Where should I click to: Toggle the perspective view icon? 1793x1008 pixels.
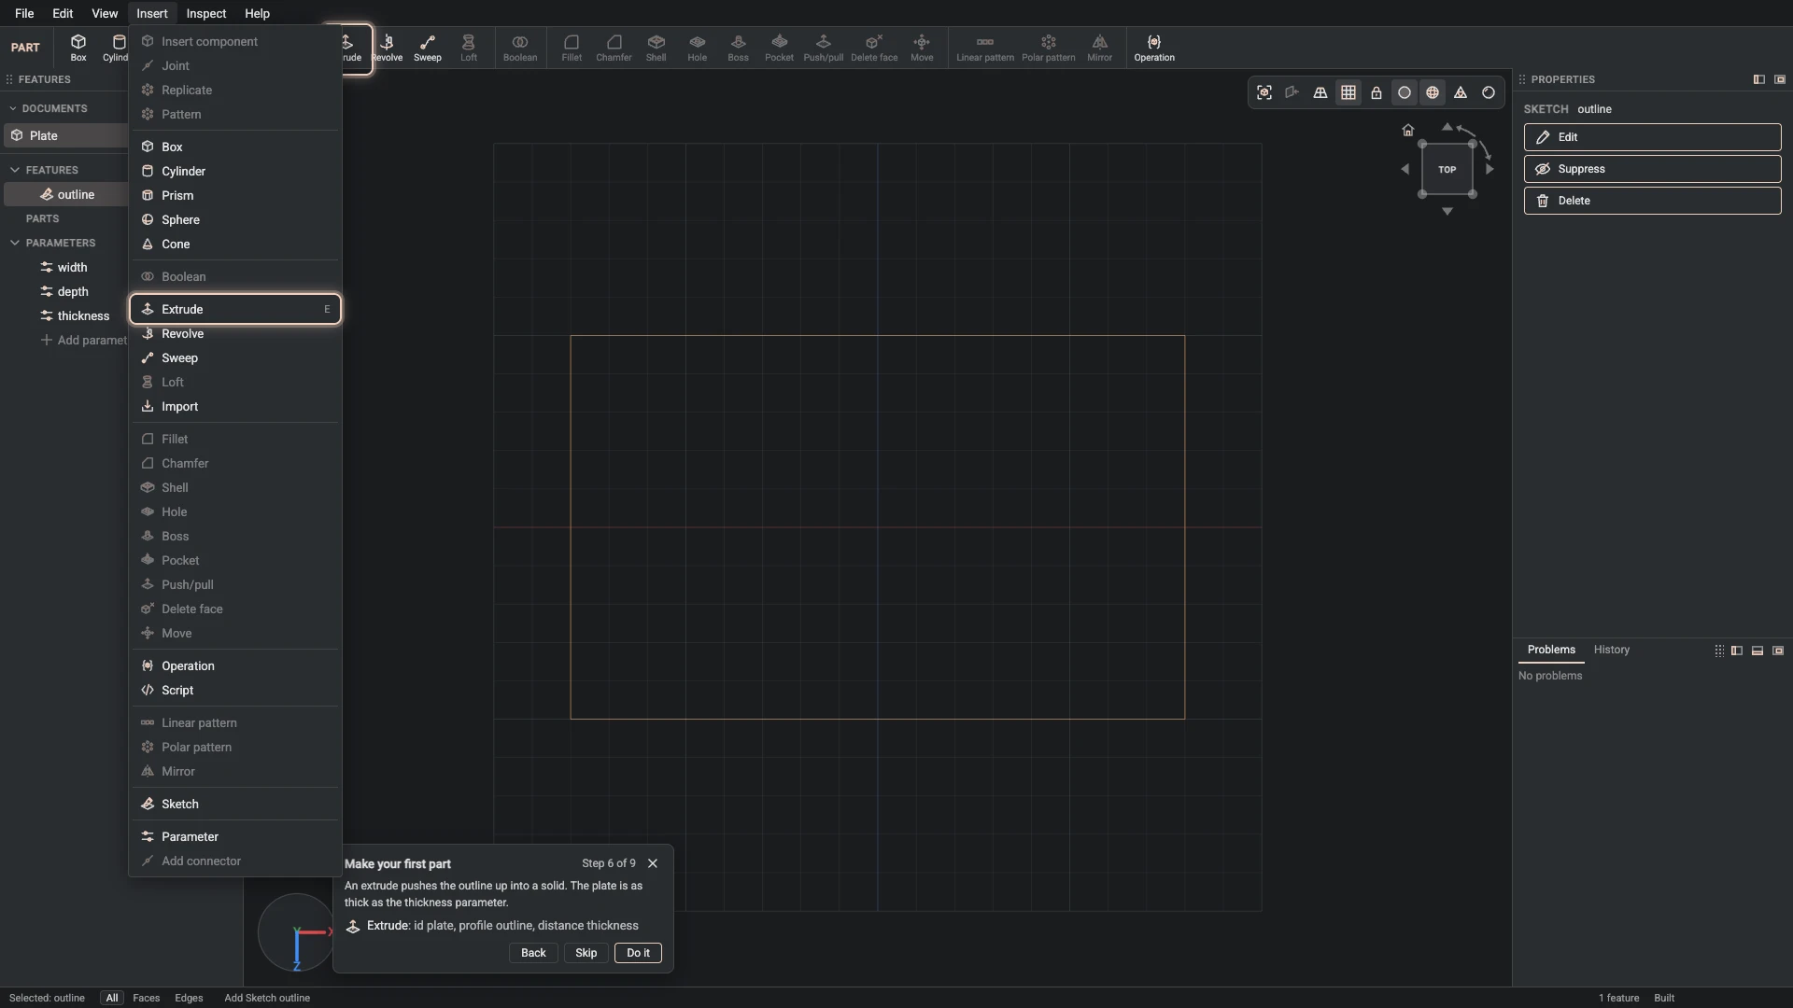(x=1320, y=92)
